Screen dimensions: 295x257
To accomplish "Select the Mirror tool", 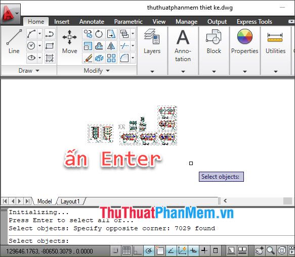I will point(111,46).
